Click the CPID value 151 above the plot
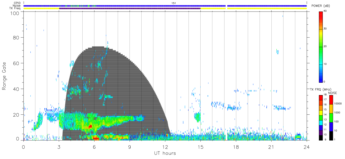This screenshot has width=345, height=159. (x=174, y=3)
